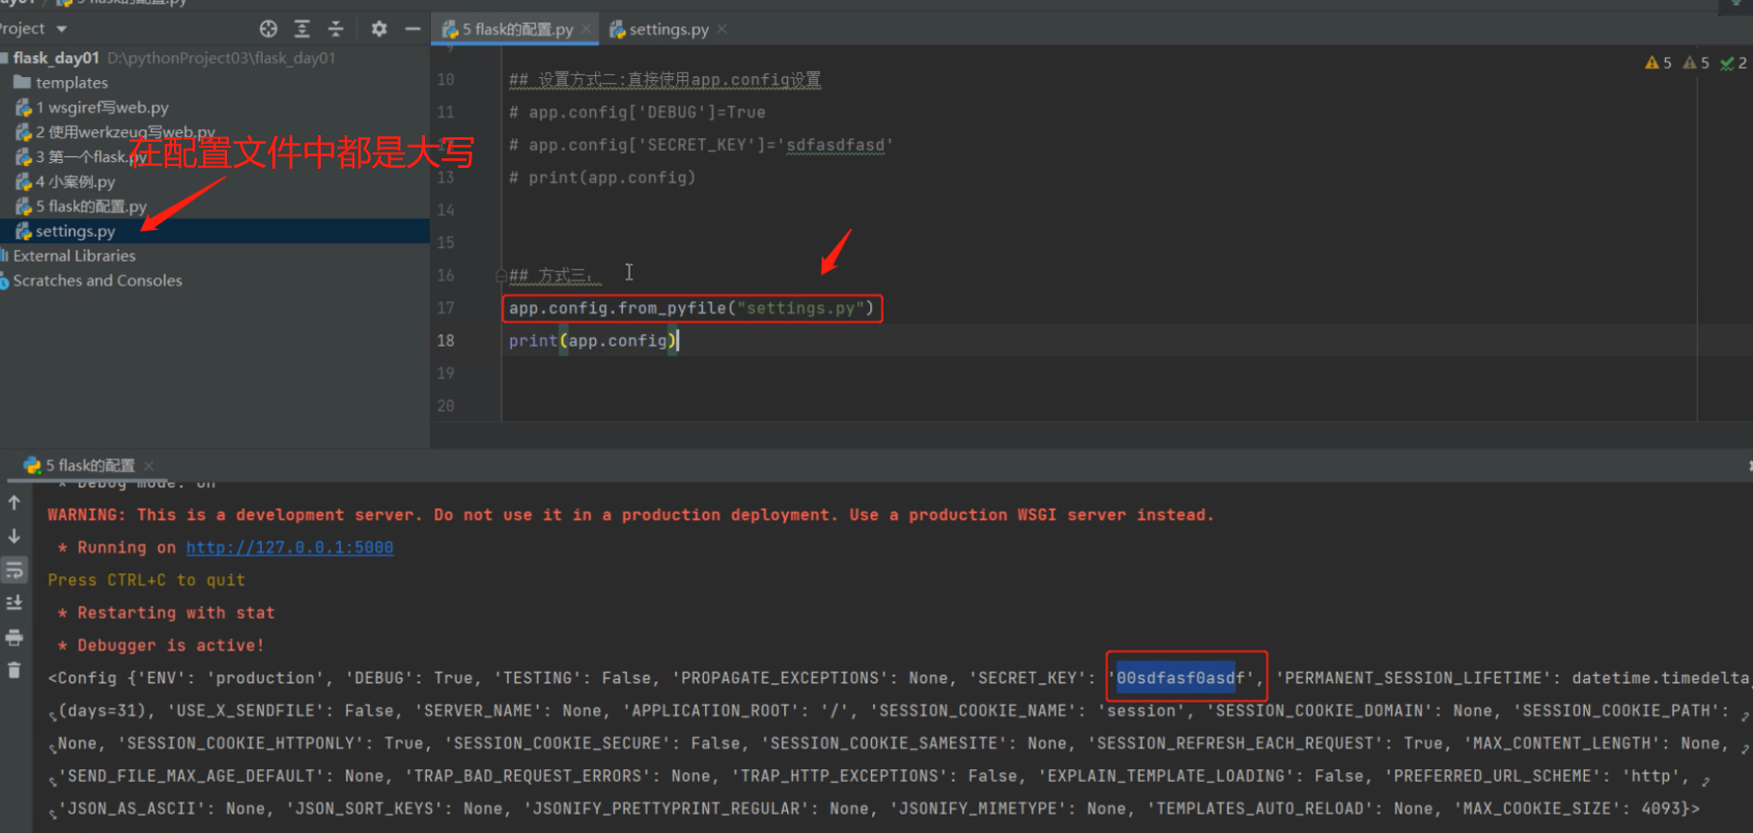The height and width of the screenshot is (833, 1753).
Task: Select the flask_day01 project root
Action: (56, 58)
